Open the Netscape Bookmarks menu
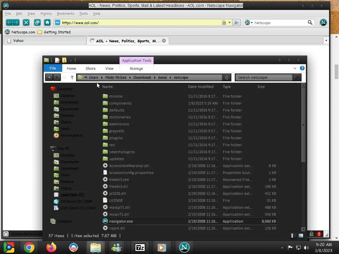339x254 pixels. (x=66, y=13)
